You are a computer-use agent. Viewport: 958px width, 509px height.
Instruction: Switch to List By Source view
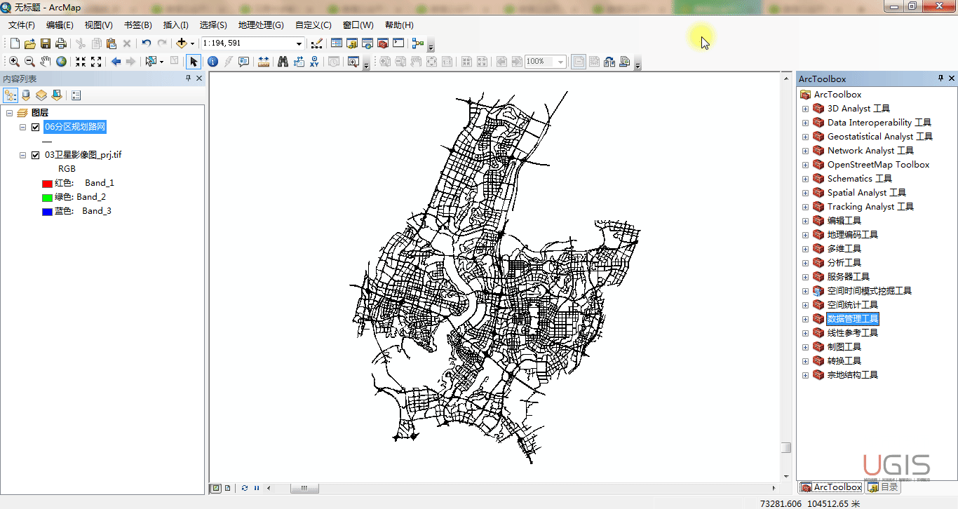tap(26, 95)
